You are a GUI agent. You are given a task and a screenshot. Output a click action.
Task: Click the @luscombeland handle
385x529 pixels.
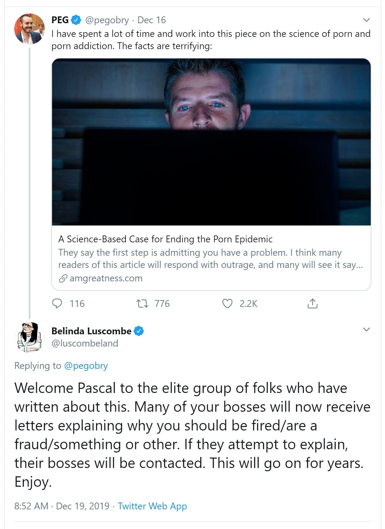click(x=85, y=343)
